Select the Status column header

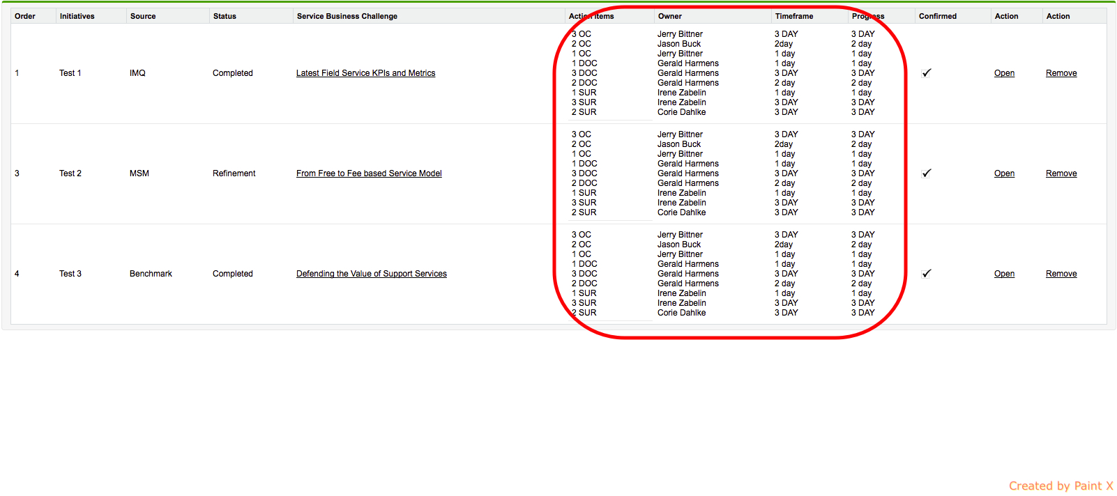(x=225, y=16)
